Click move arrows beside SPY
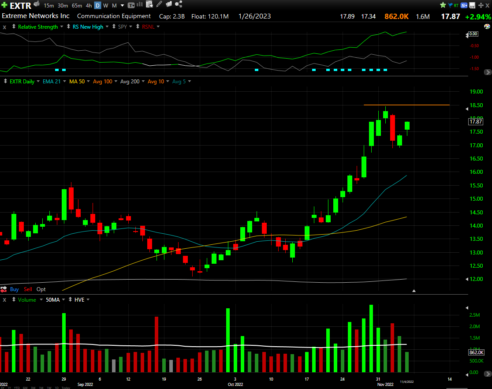492x389 pixels. tap(114, 27)
